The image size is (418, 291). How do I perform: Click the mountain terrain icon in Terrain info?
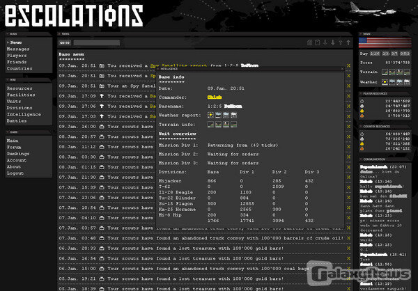226,124
